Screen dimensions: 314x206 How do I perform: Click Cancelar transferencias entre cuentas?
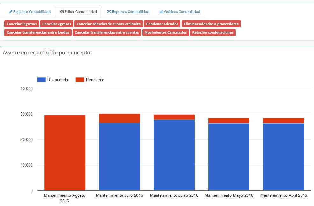pyautogui.click(x=107, y=32)
